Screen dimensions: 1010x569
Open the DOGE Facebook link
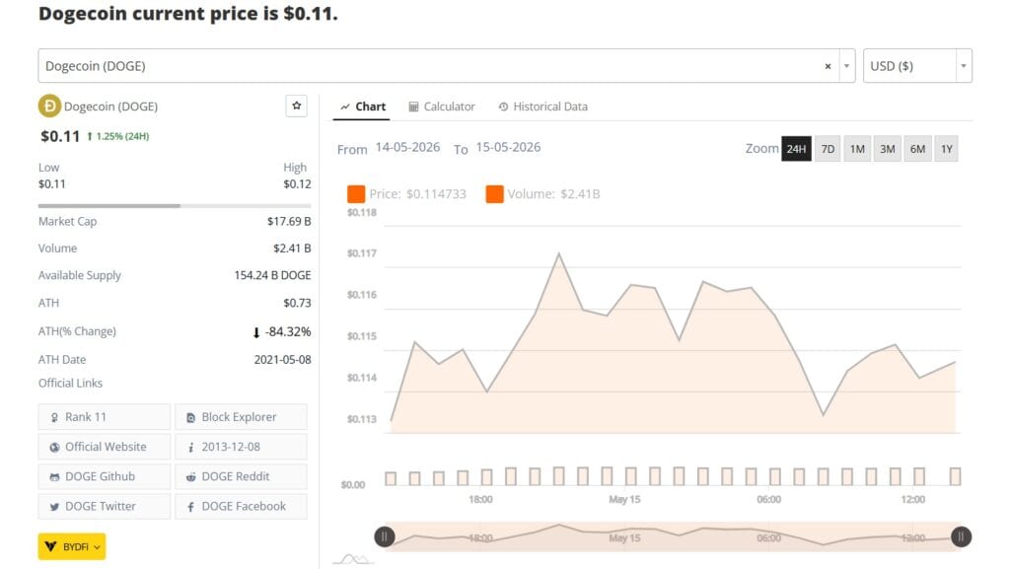click(x=241, y=507)
